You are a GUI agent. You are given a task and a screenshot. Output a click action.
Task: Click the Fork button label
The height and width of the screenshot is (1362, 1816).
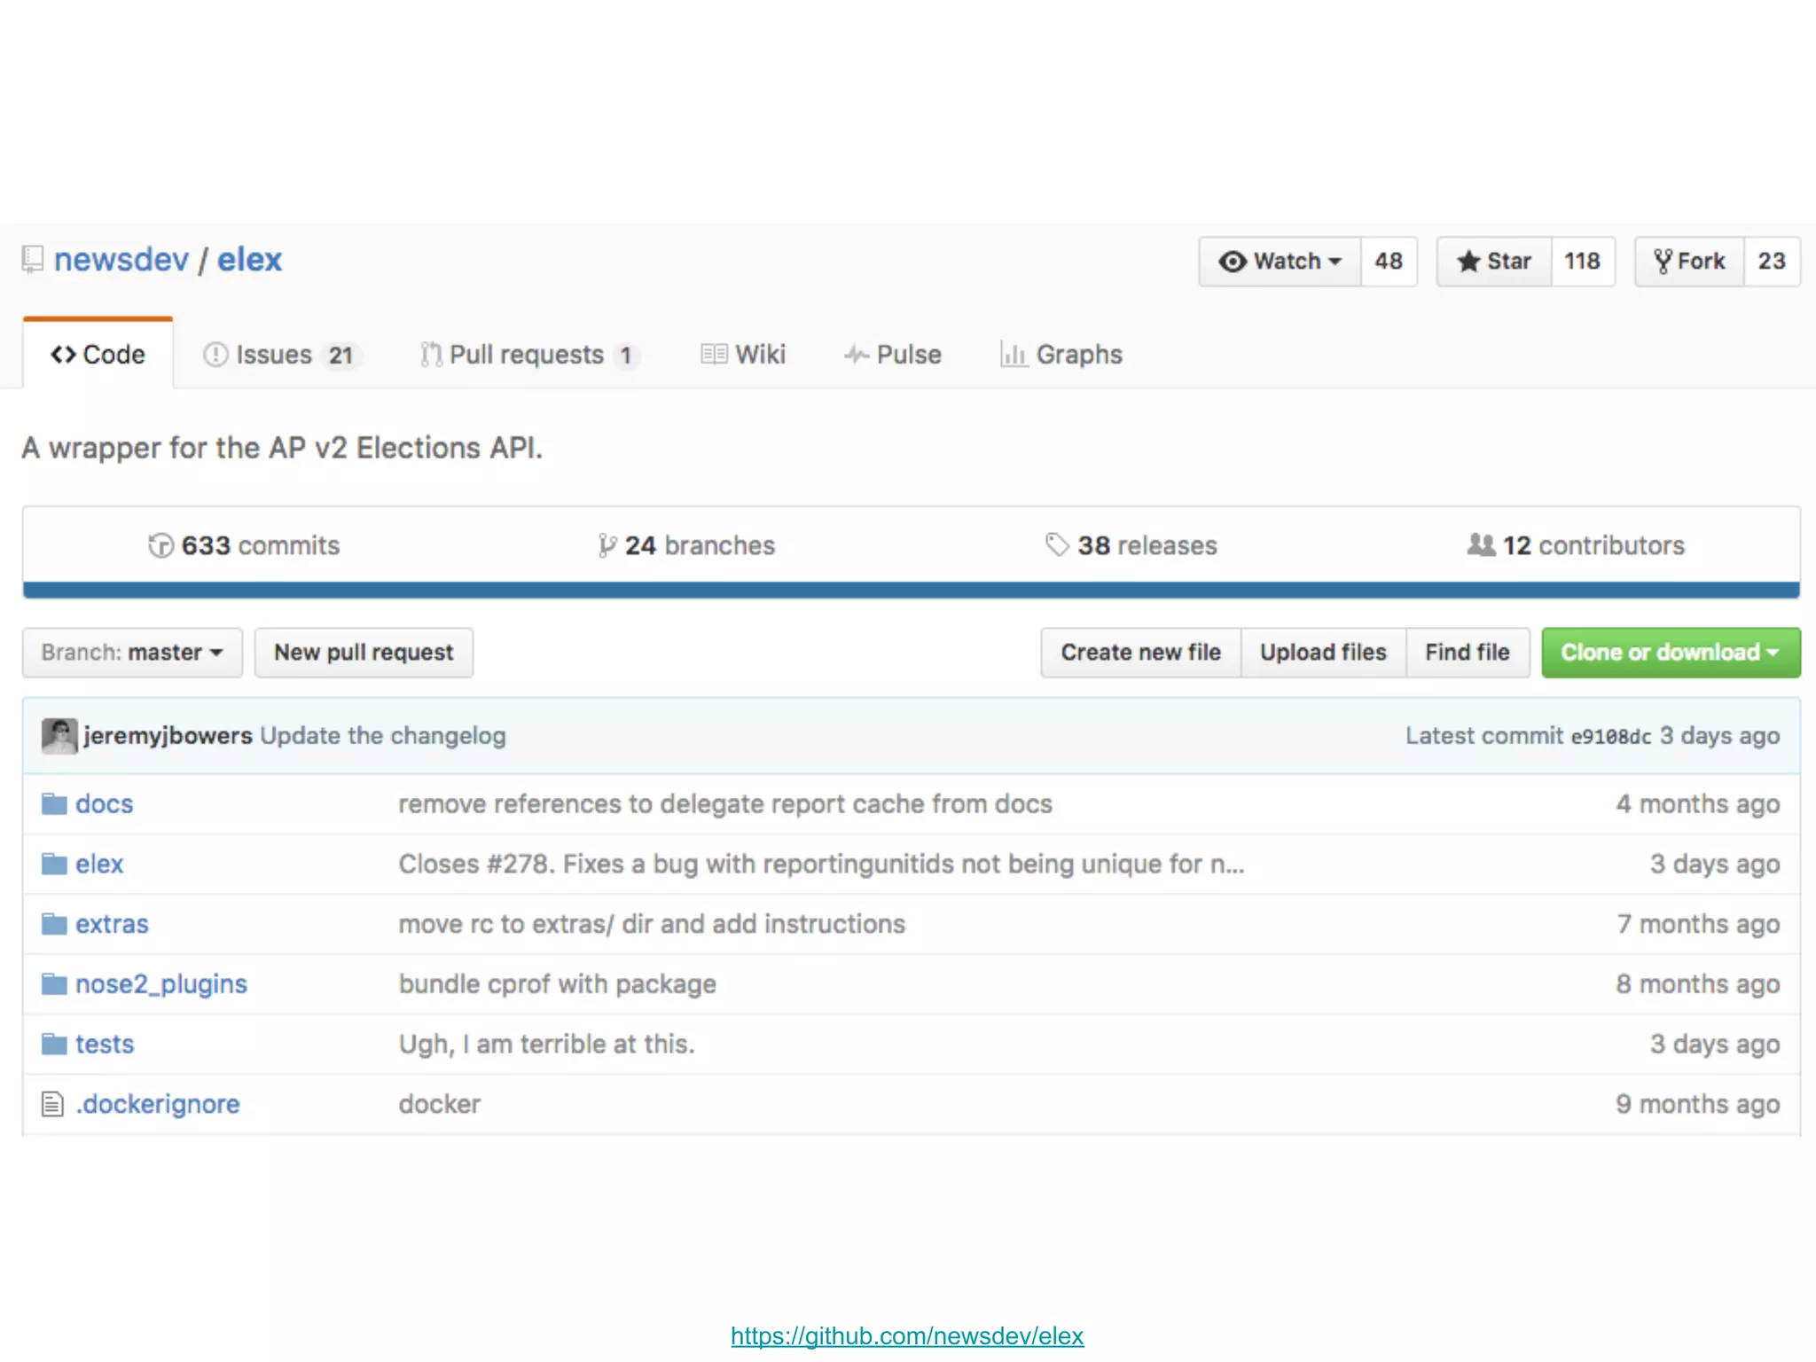pos(1701,262)
